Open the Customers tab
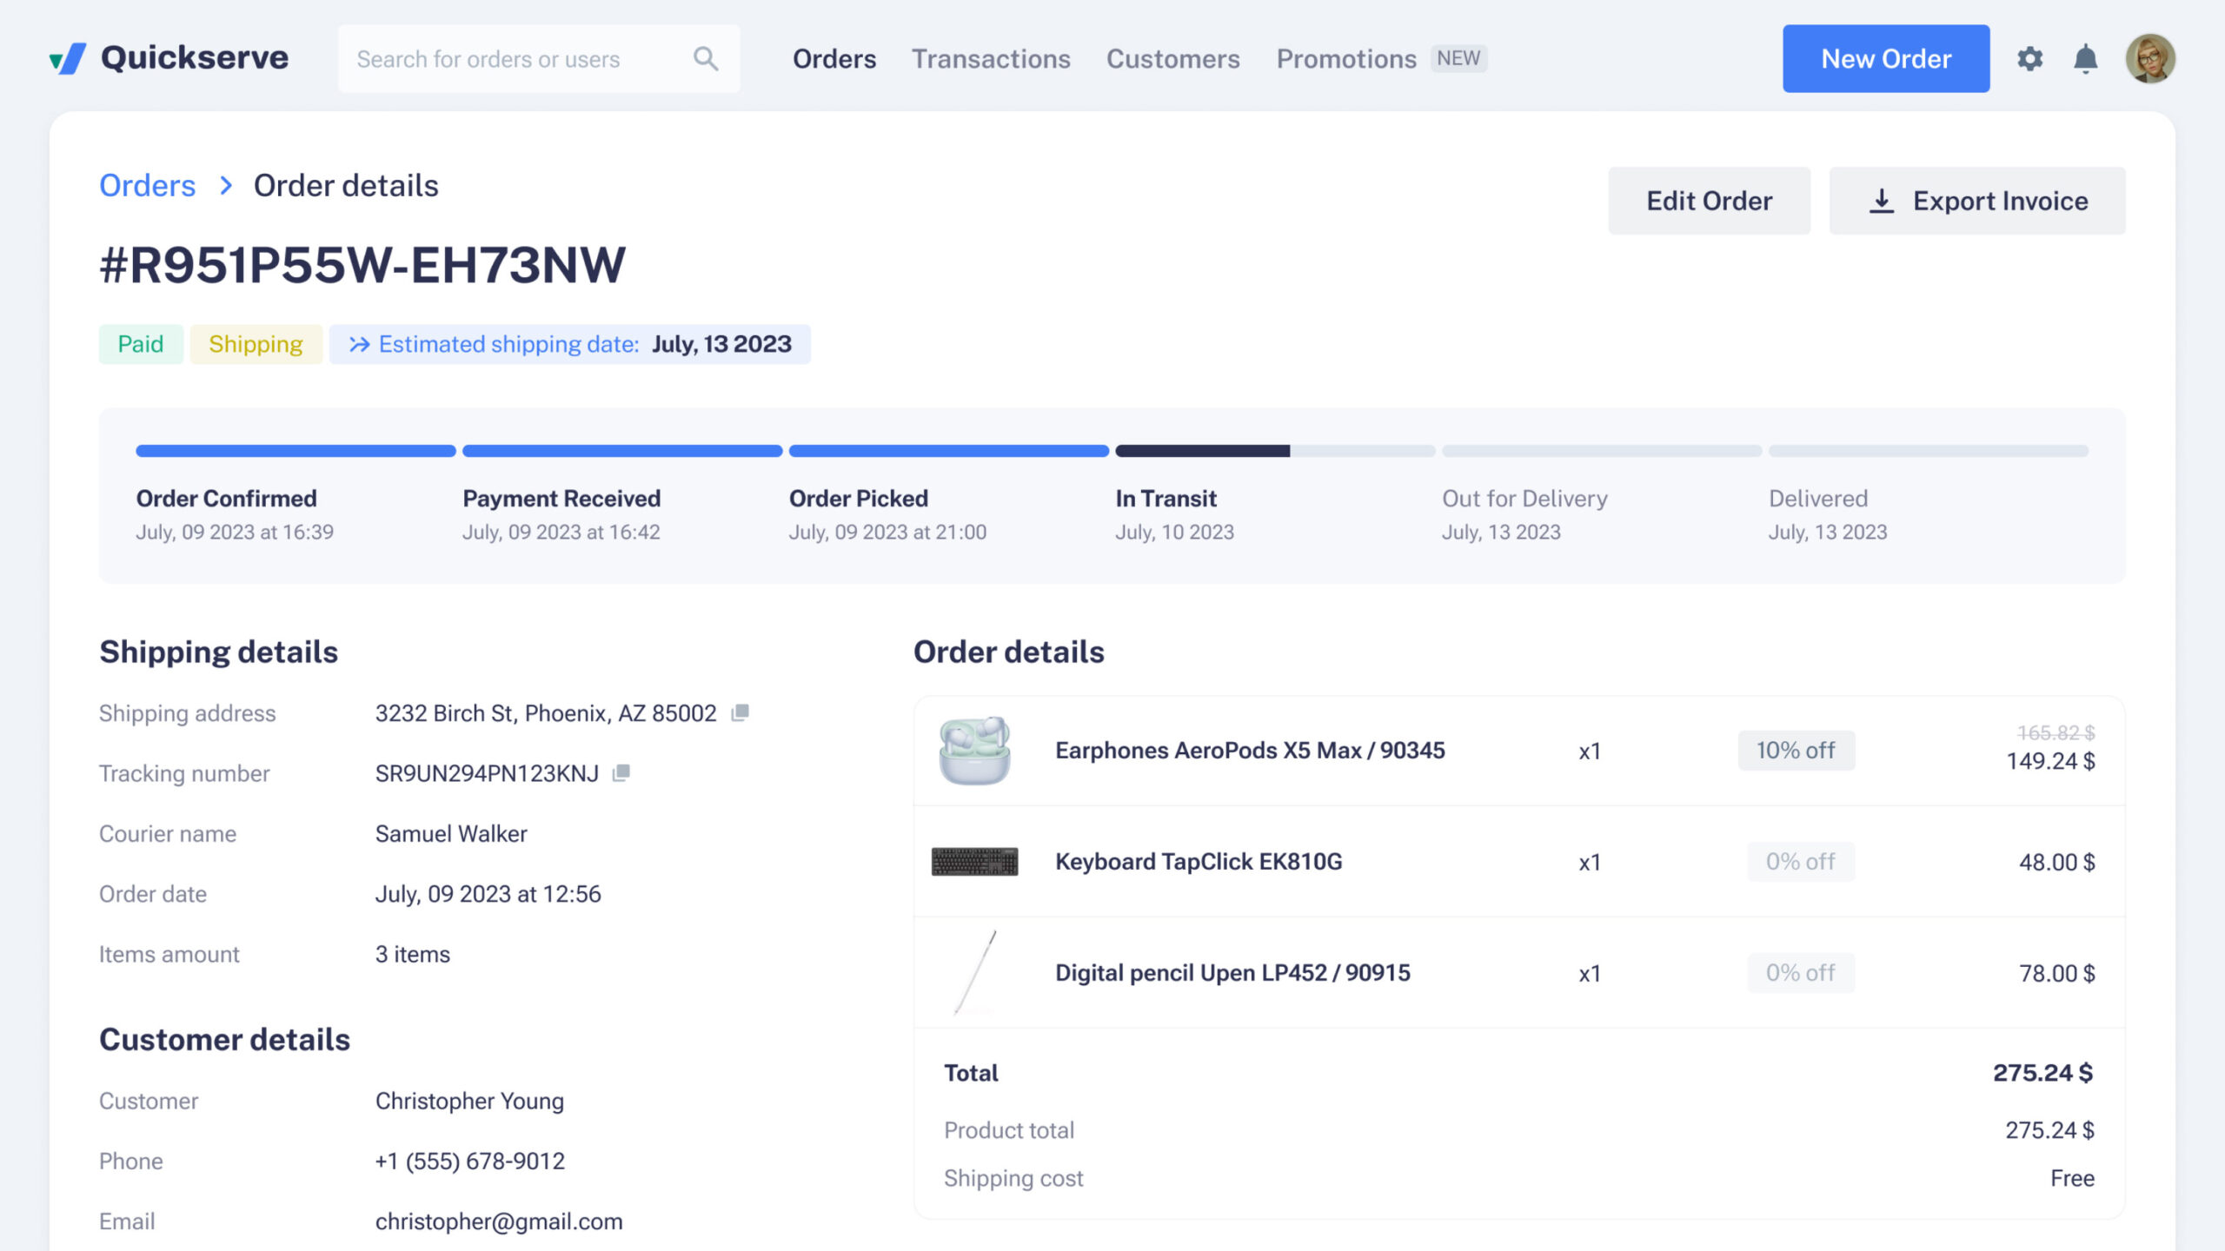The image size is (2225, 1251). pyautogui.click(x=1172, y=58)
